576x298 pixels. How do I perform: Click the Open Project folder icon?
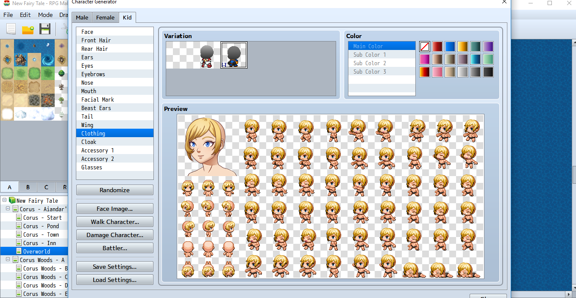click(28, 29)
